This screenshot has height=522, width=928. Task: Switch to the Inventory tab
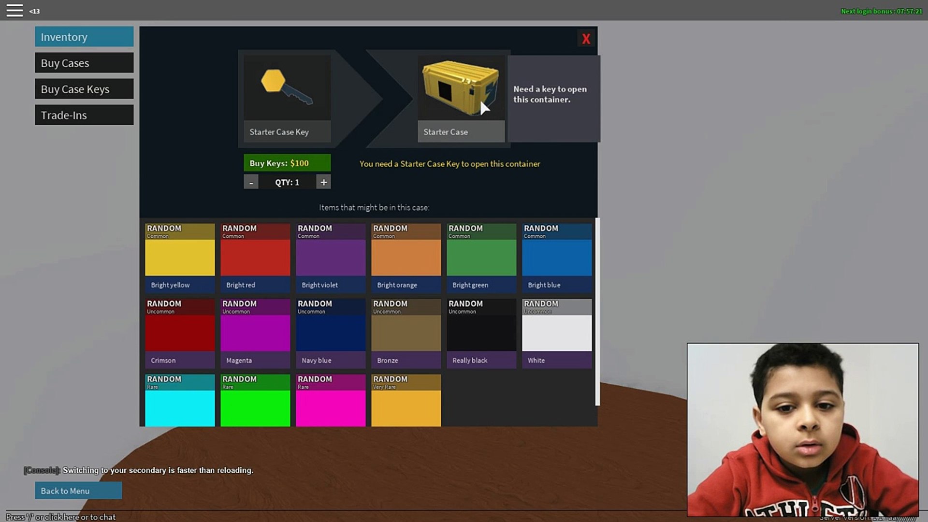(84, 36)
